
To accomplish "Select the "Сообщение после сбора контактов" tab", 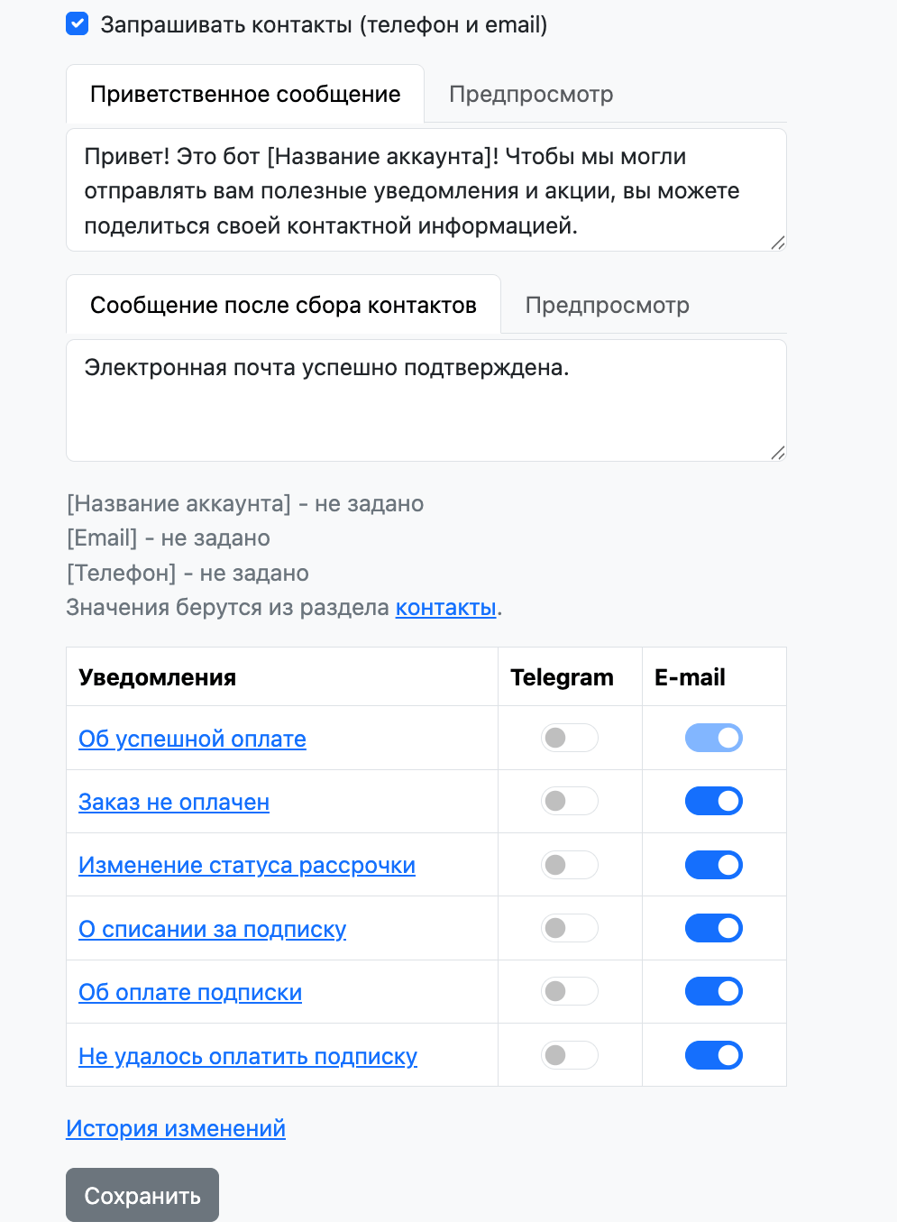I will coord(283,306).
